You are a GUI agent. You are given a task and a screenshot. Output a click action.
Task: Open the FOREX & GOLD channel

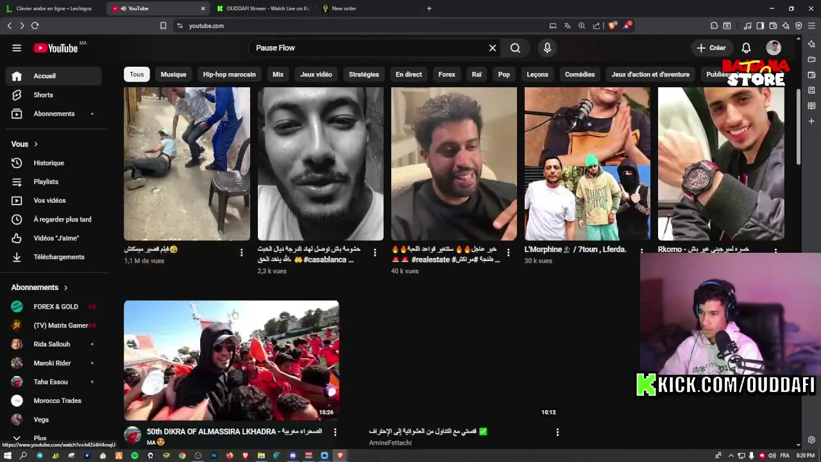[x=54, y=307]
